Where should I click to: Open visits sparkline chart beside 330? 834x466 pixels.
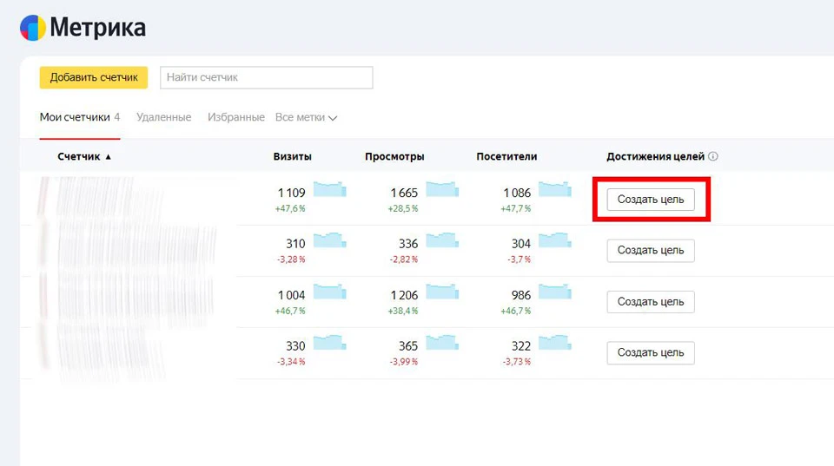[330, 342]
